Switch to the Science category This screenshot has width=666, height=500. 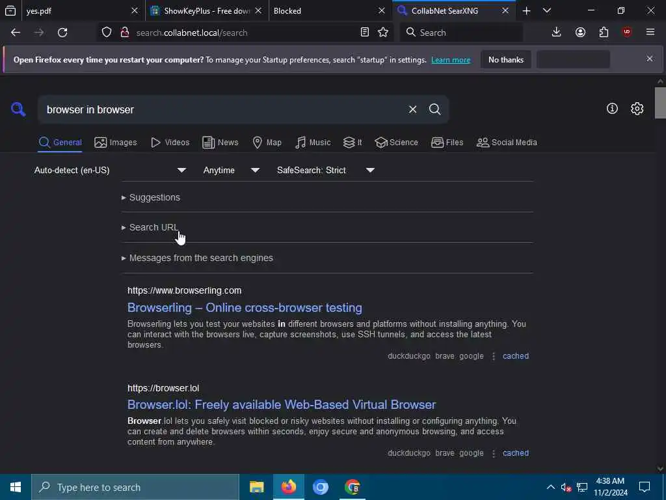pos(396,143)
